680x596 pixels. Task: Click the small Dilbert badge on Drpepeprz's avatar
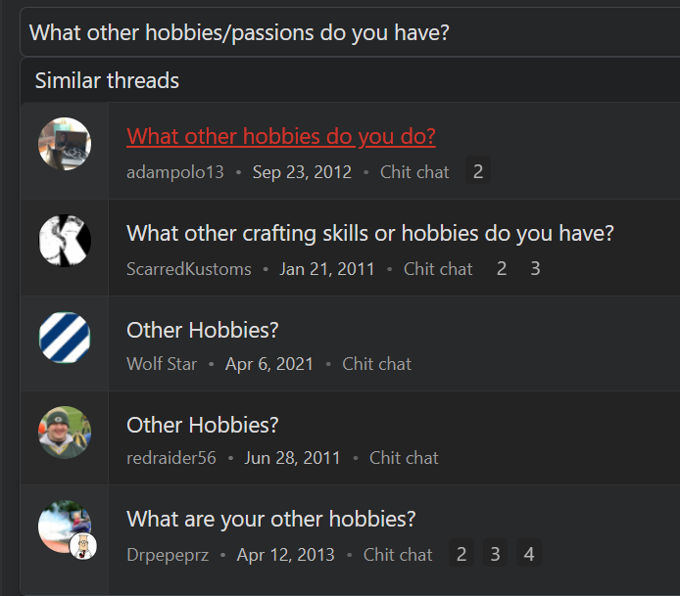(x=83, y=546)
